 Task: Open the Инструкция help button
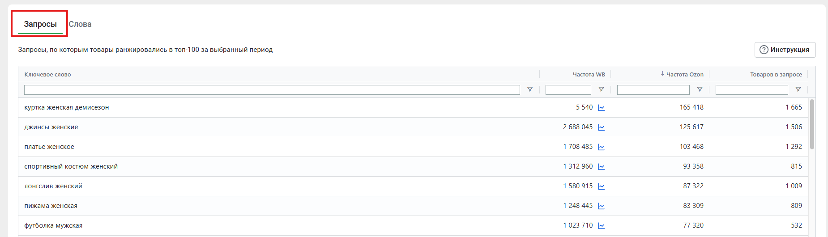[785, 50]
